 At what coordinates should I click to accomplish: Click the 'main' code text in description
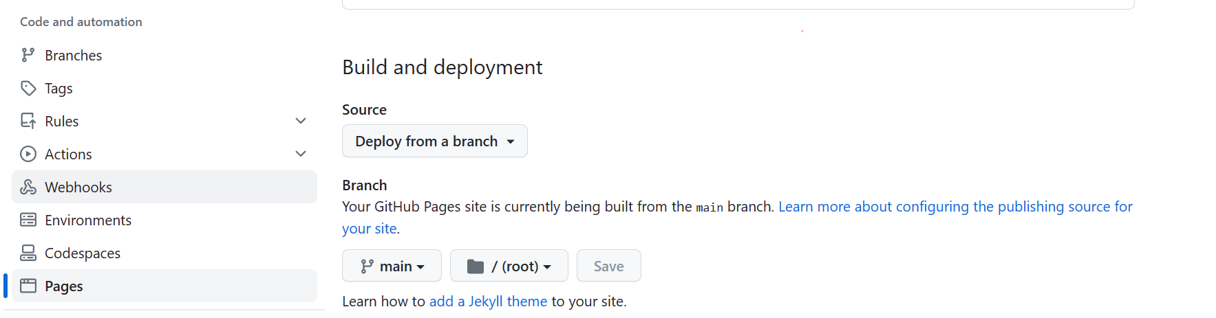point(710,207)
